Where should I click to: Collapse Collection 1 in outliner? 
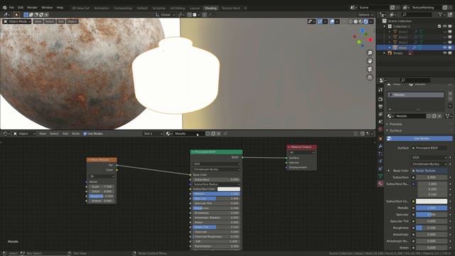click(385, 26)
